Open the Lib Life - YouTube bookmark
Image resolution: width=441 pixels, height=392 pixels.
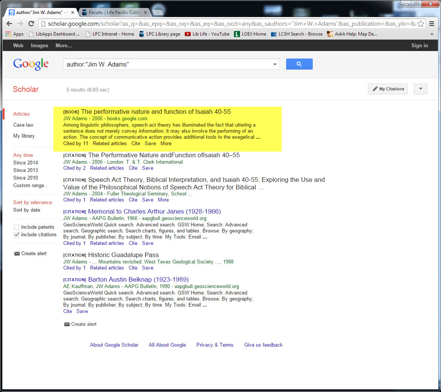[x=207, y=34]
